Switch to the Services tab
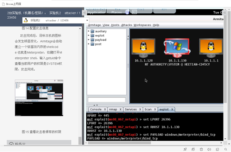The image size is (231, 152). tap(131, 110)
